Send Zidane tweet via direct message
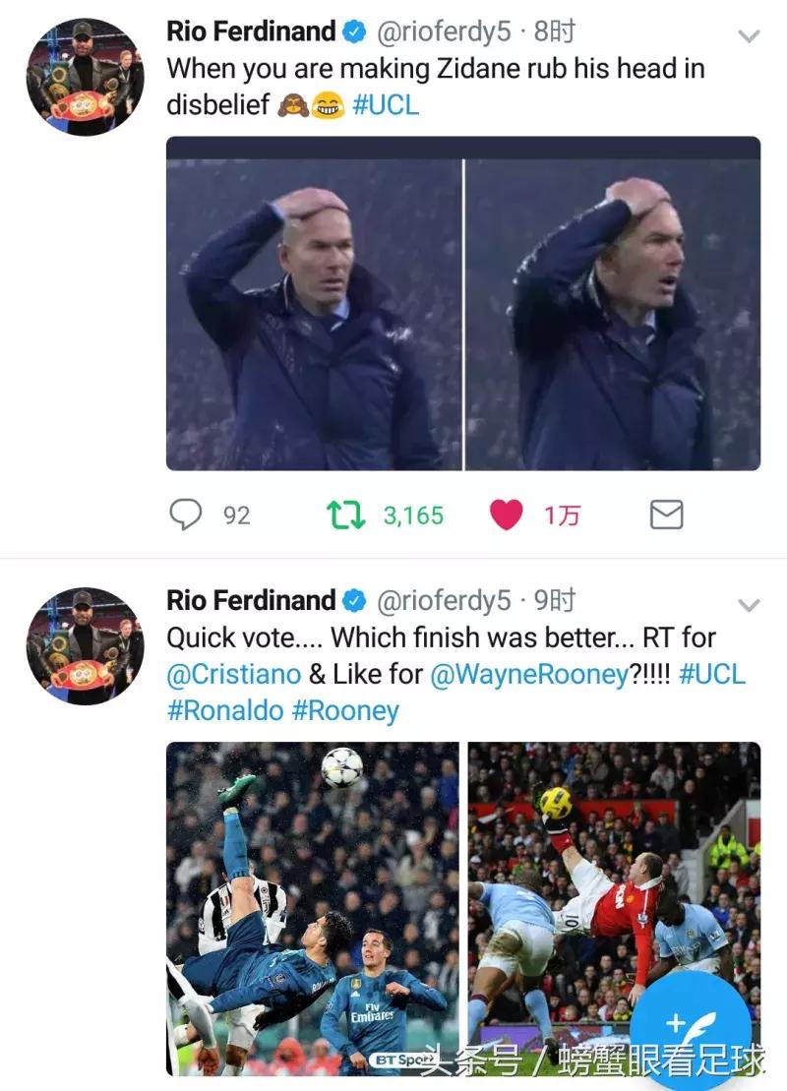 point(666,515)
